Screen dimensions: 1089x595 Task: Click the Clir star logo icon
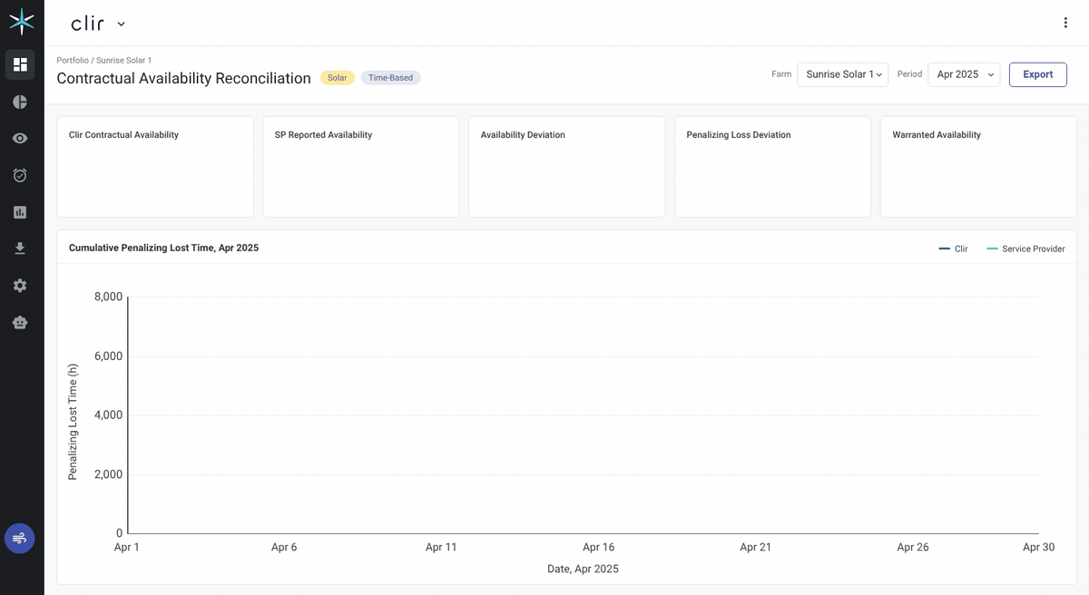point(21,22)
